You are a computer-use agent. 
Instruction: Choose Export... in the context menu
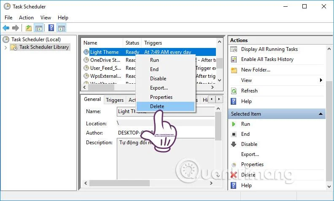(165, 88)
